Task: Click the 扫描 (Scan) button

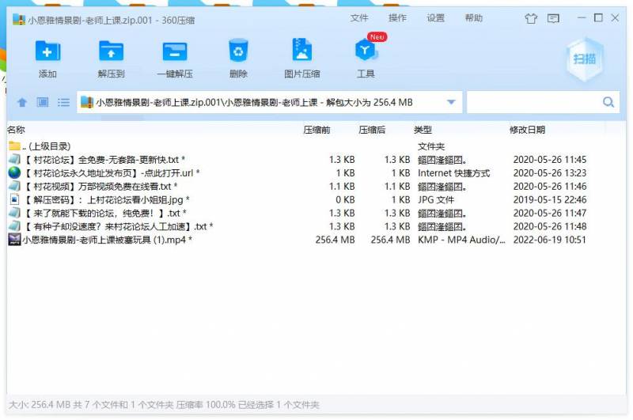Action: pyautogui.click(x=586, y=59)
